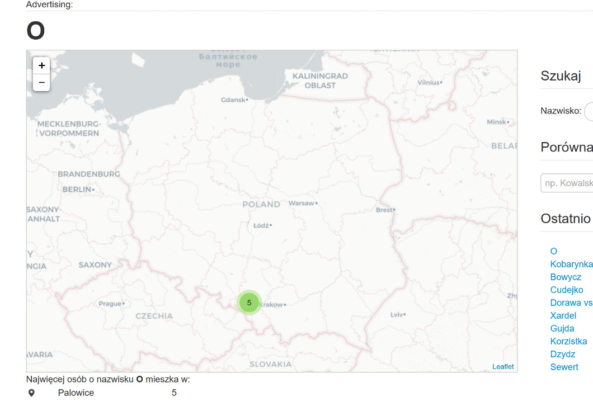
Task: Click the Kowalski comparison input field
Action: 567,183
